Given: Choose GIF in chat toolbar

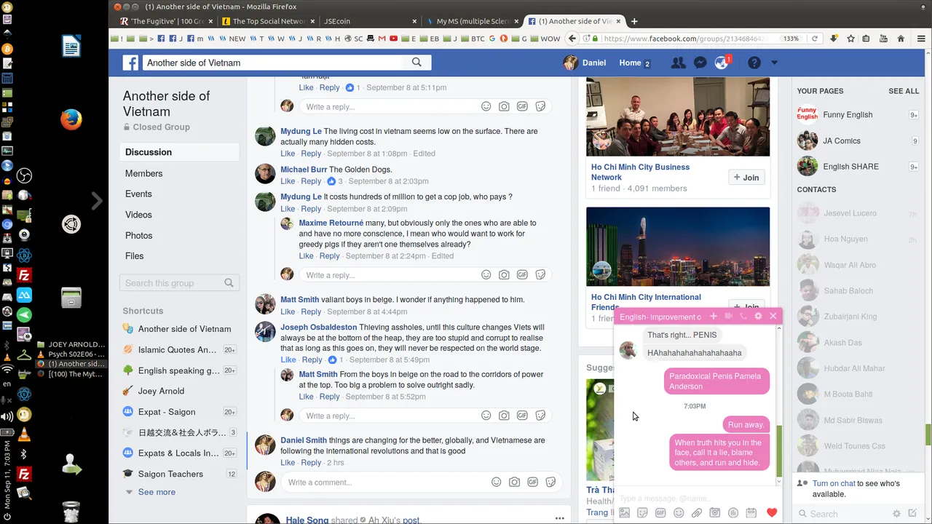Looking at the screenshot, I should (660, 513).
